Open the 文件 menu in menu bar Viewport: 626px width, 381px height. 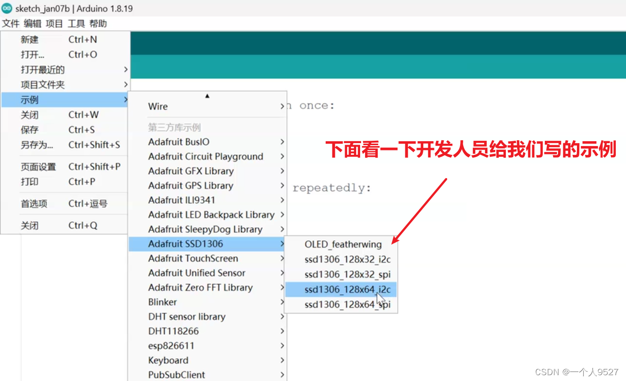11,23
